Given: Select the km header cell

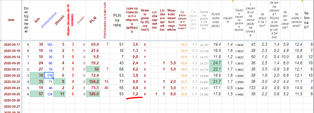Looking at the screenshot, I should tap(37, 20).
